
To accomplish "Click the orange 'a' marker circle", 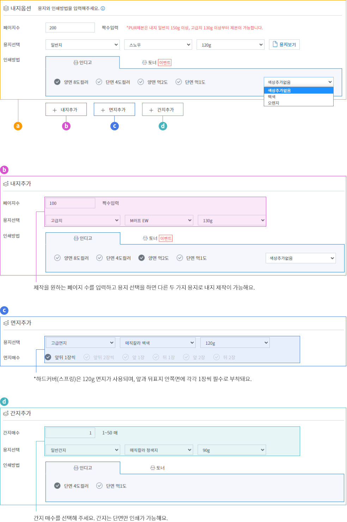I will [18, 126].
